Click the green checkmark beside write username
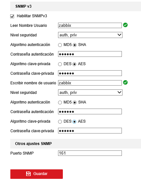This screenshot has height=183, width=141. point(125,82)
